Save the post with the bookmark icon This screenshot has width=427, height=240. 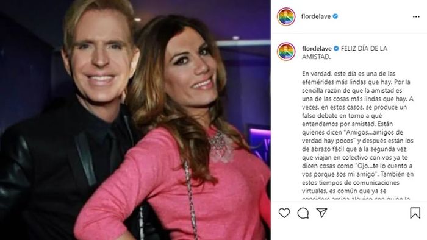click(415, 213)
